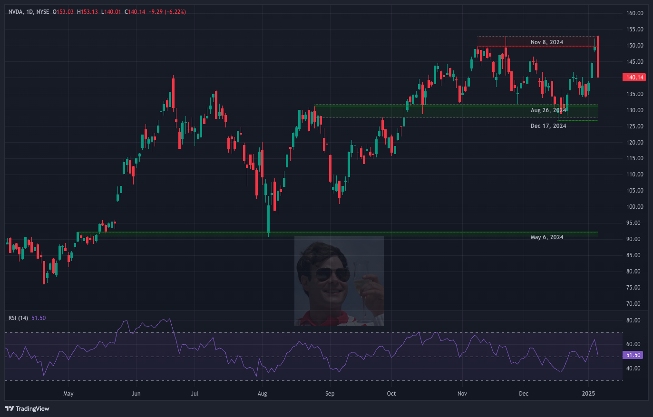Screen dimensions: 653x417
Task: Click the -9.29 (-6.22%) change value
Action: (167, 12)
